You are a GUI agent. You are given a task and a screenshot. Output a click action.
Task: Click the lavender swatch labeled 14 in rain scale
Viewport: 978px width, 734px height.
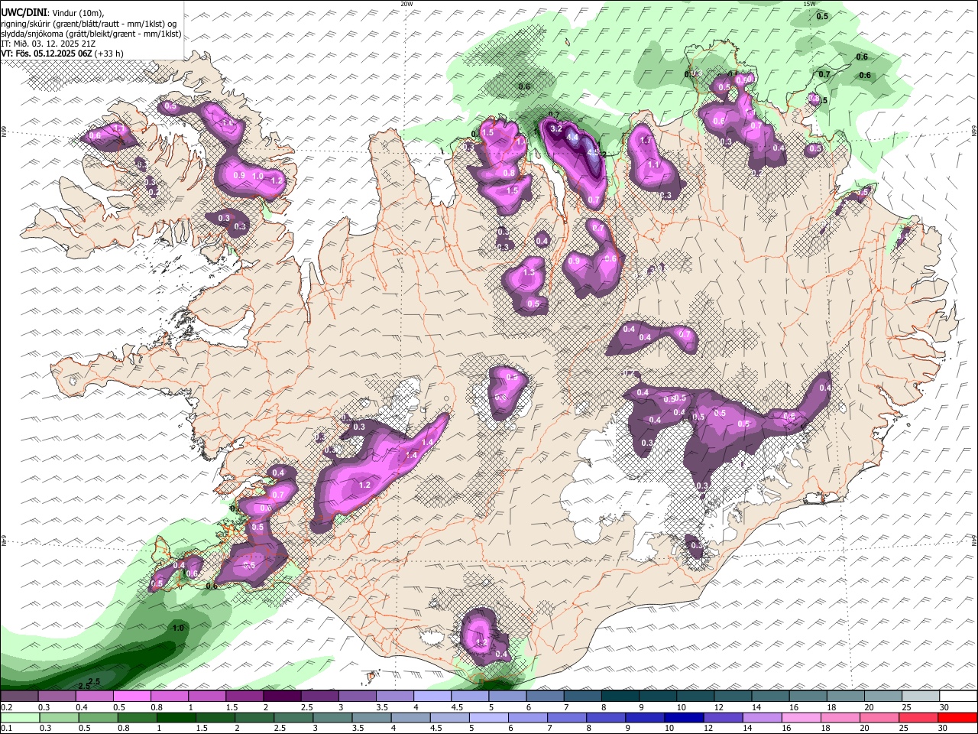pyautogui.click(x=762, y=717)
